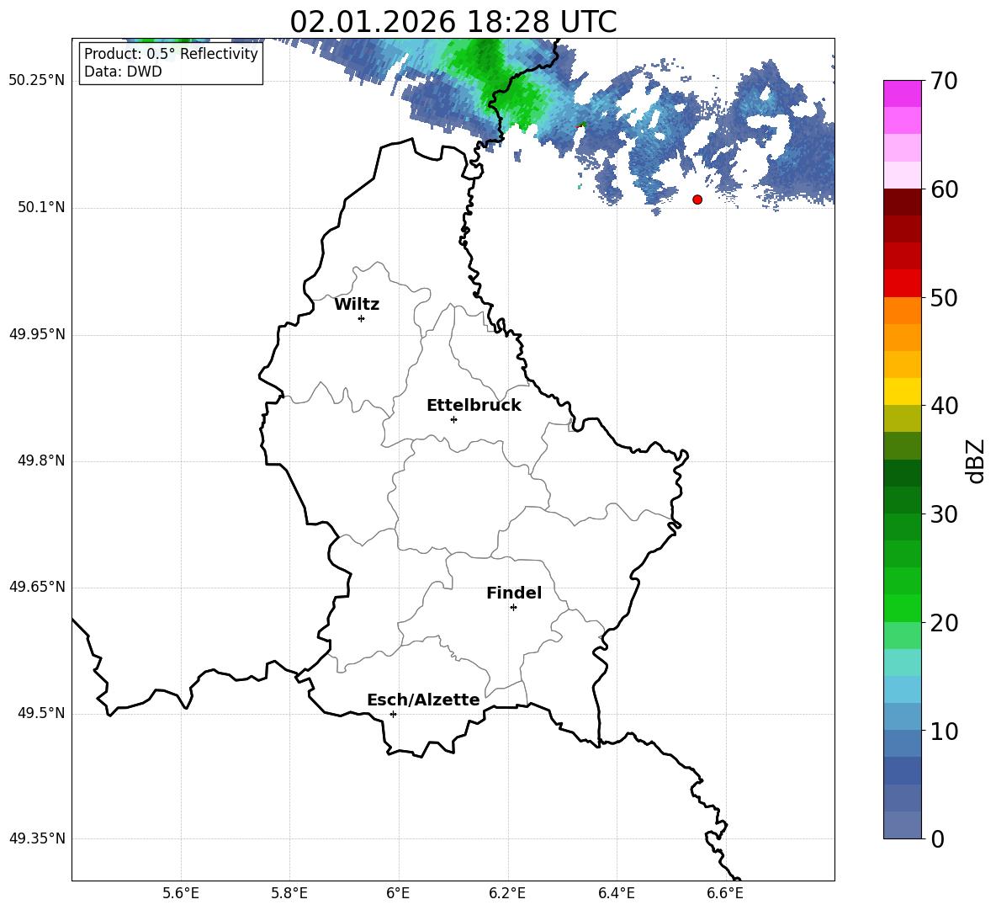The image size is (996, 910).
Task: Click the 49.8°N latitude tick label
Action: coord(41,460)
